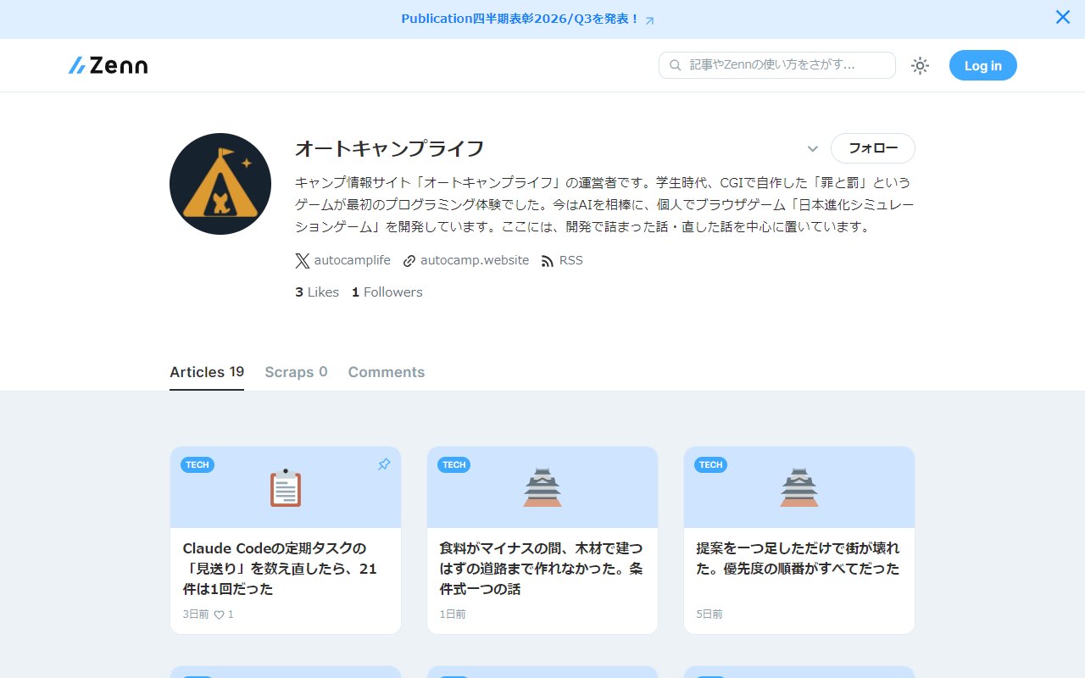Click the 1日前 timestamp
The width and height of the screenshot is (1085, 678).
(x=453, y=614)
